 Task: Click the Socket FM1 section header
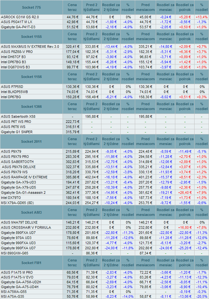click(x=31, y=263)
